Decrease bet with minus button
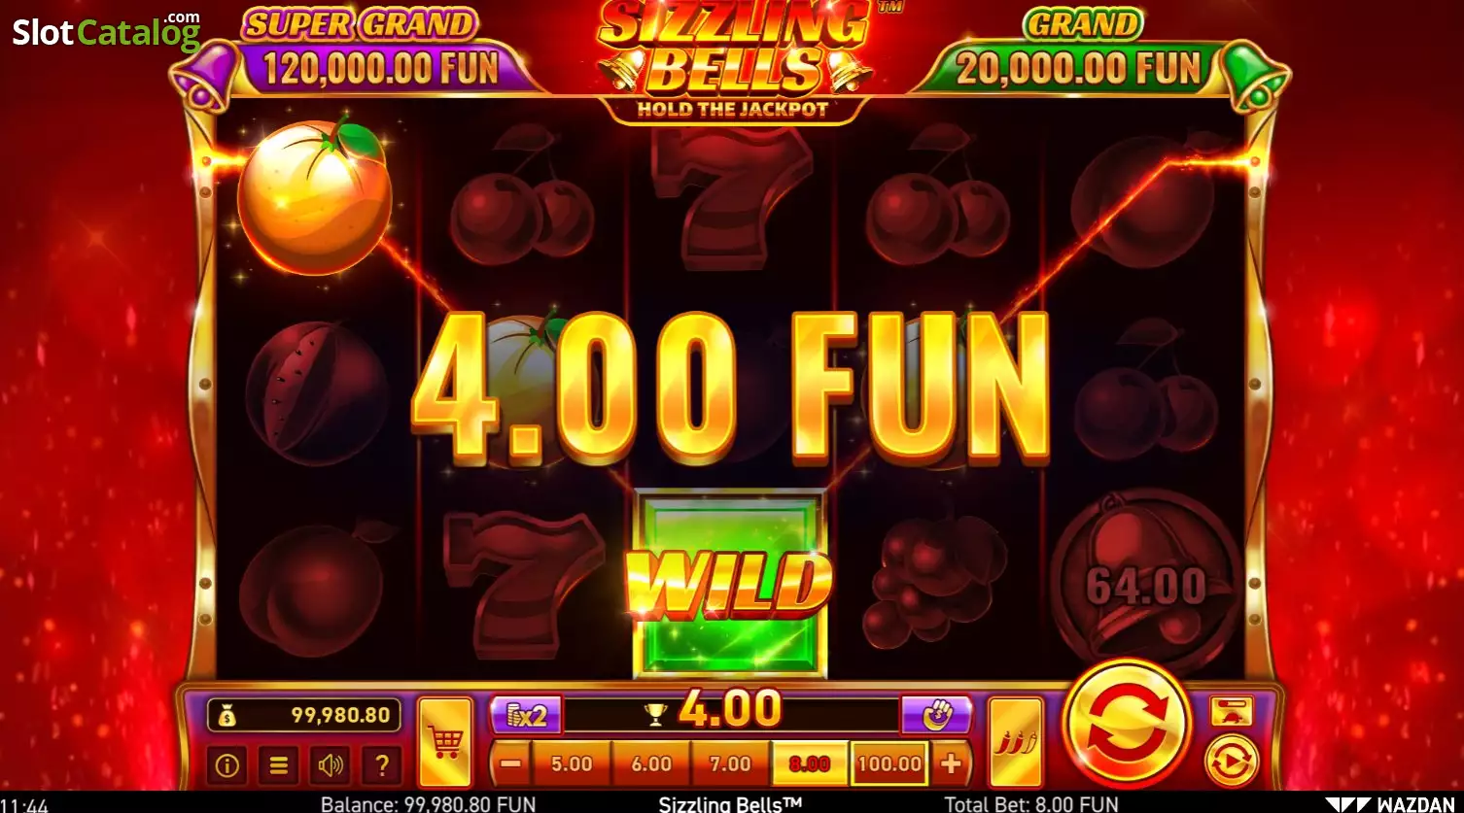 (510, 764)
